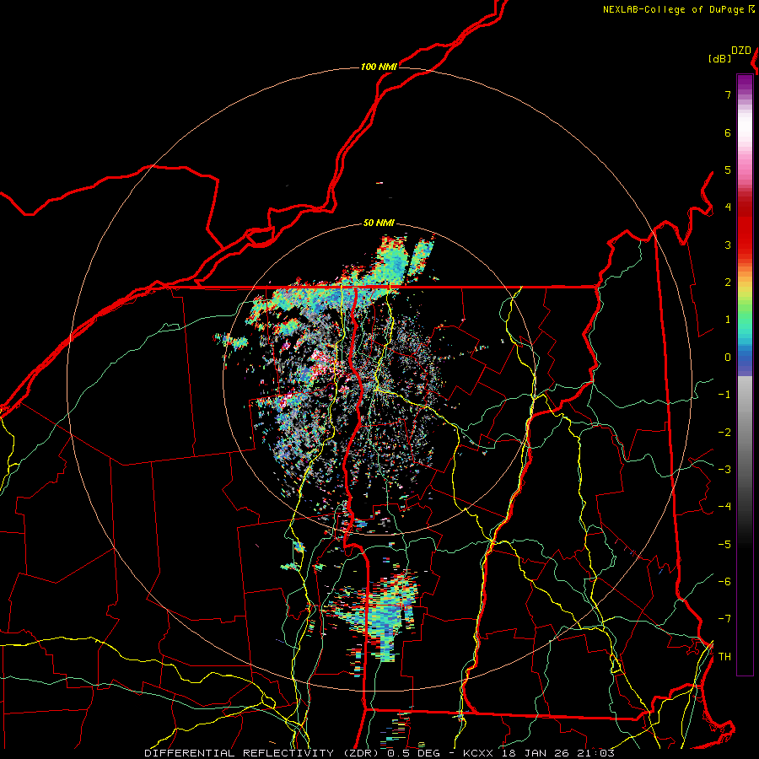Click the 18 JAN 26 21:03 timestamp
The height and width of the screenshot is (759, 759).
click(x=557, y=753)
